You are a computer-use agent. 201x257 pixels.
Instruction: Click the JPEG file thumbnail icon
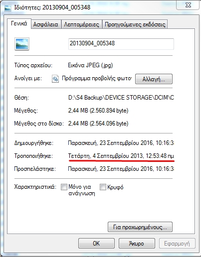click(x=22, y=44)
